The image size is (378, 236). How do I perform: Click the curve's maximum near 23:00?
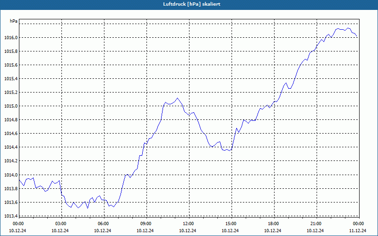348,28
